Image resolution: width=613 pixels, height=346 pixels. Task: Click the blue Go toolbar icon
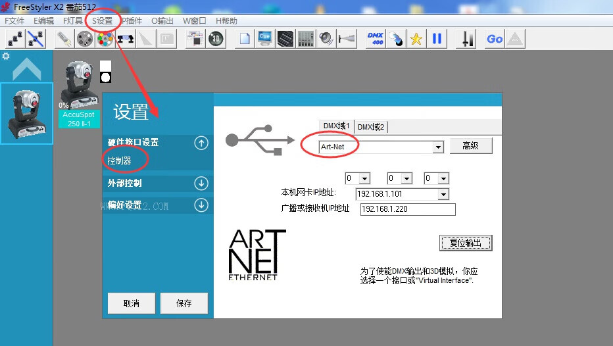pyautogui.click(x=495, y=39)
